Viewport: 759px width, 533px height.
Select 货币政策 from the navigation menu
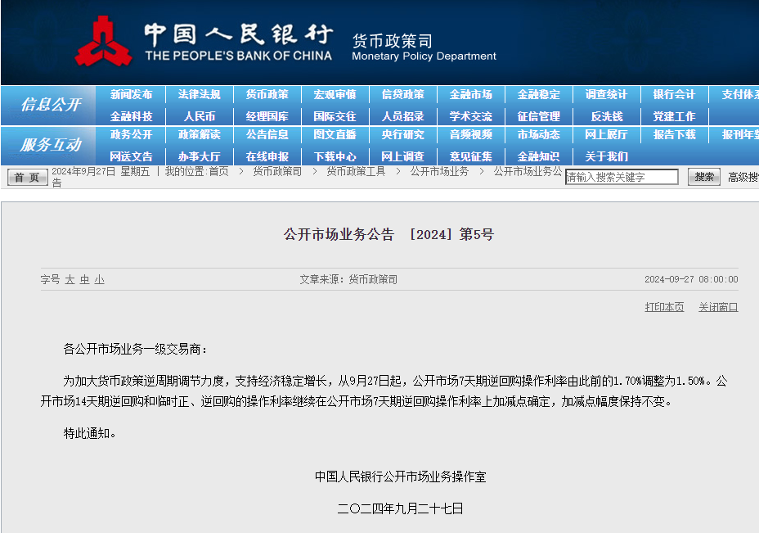[x=267, y=94]
